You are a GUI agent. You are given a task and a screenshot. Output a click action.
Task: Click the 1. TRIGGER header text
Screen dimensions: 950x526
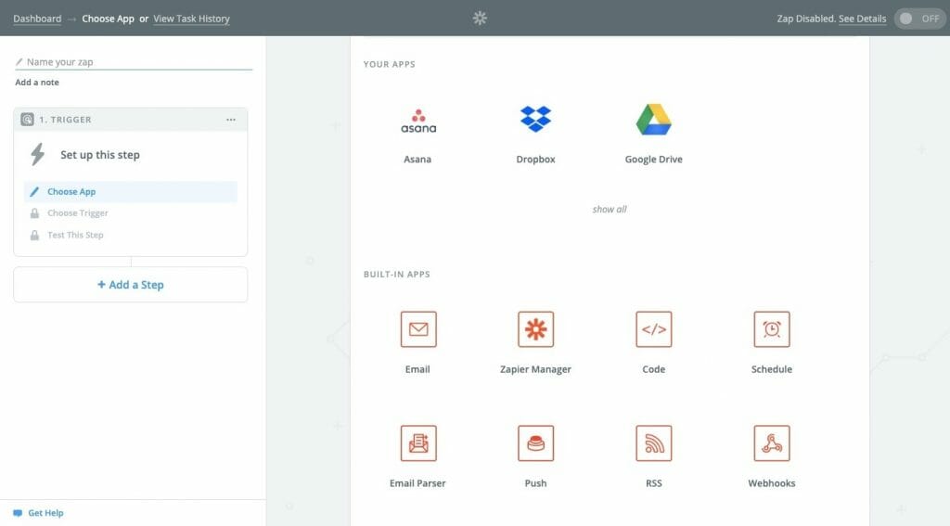click(66, 120)
